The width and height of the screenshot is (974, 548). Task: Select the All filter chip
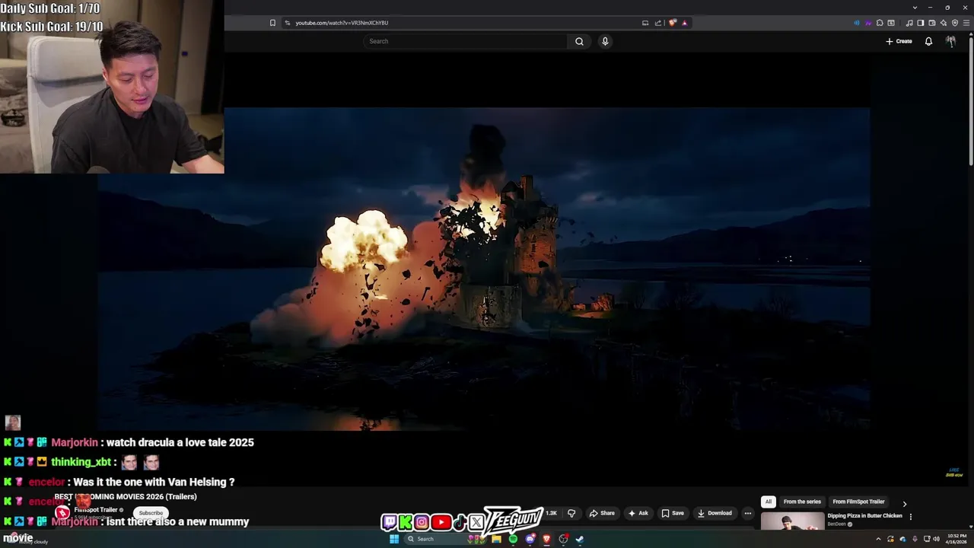768,502
